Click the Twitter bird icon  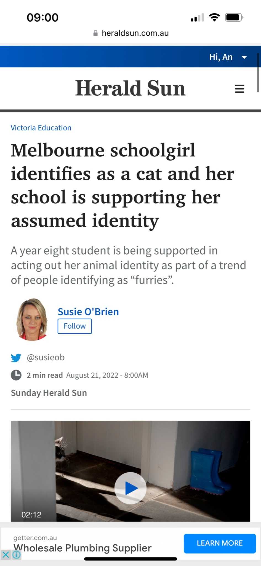click(x=16, y=358)
